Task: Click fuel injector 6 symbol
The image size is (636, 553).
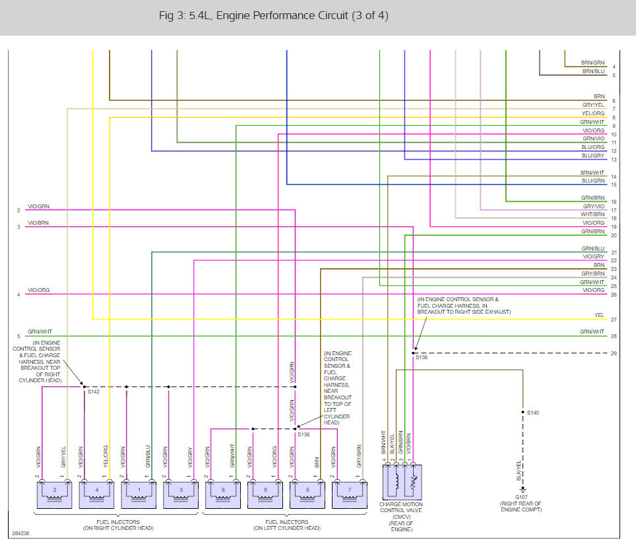Action: (x=223, y=494)
